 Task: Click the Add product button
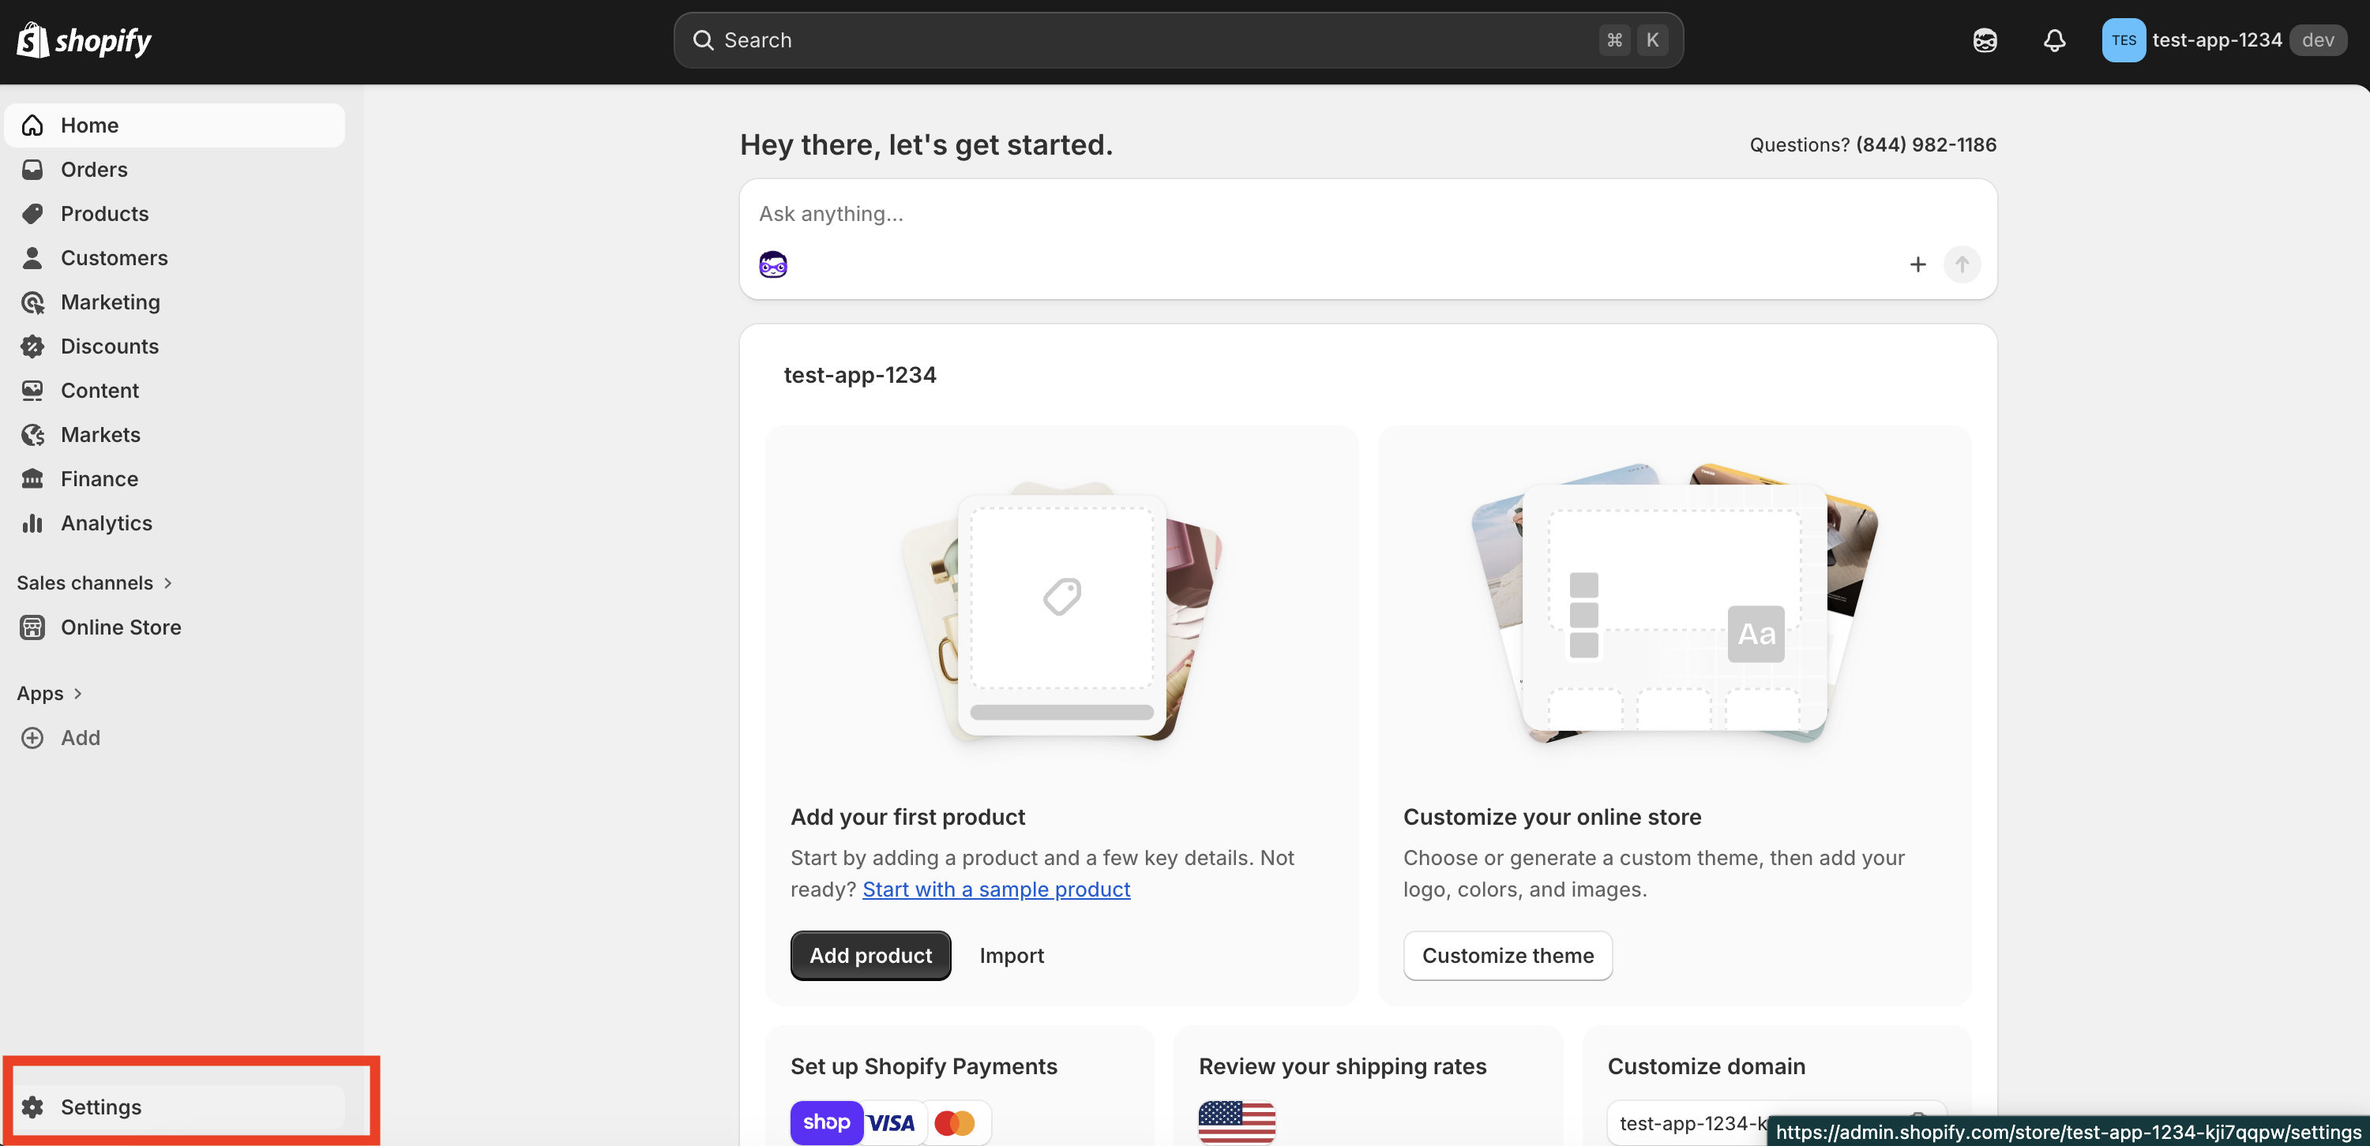pos(870,956)
